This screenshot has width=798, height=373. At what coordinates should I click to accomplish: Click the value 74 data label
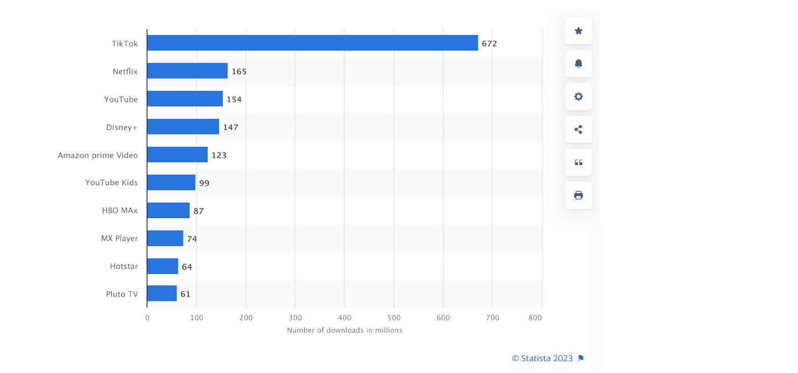point(192,239)
